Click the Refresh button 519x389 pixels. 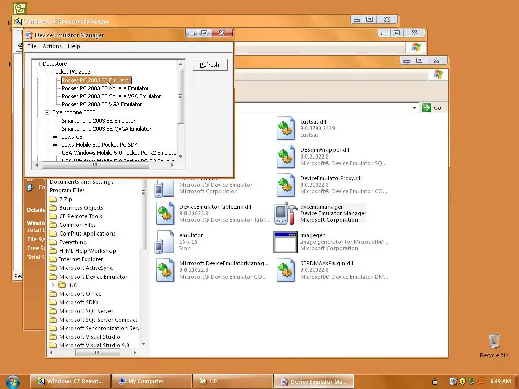[210, 65]
